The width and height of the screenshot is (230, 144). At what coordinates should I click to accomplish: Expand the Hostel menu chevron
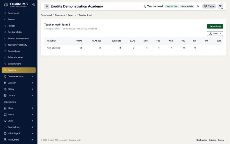[x=32, y=115]
